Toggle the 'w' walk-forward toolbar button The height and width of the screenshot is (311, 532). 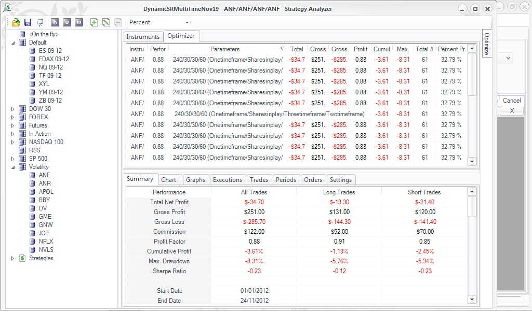(79, 22)
